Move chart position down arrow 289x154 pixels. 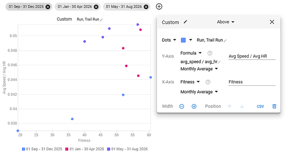(x=242, y=106)
